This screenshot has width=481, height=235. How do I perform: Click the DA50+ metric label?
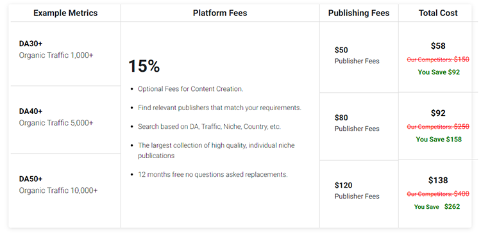[x=31, y=179]
